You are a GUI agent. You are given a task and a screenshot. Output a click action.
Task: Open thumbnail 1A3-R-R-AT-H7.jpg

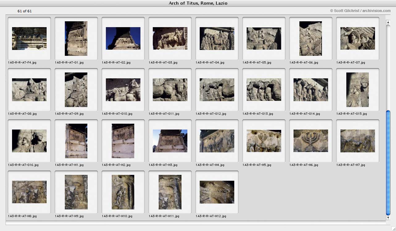point(358,141)
